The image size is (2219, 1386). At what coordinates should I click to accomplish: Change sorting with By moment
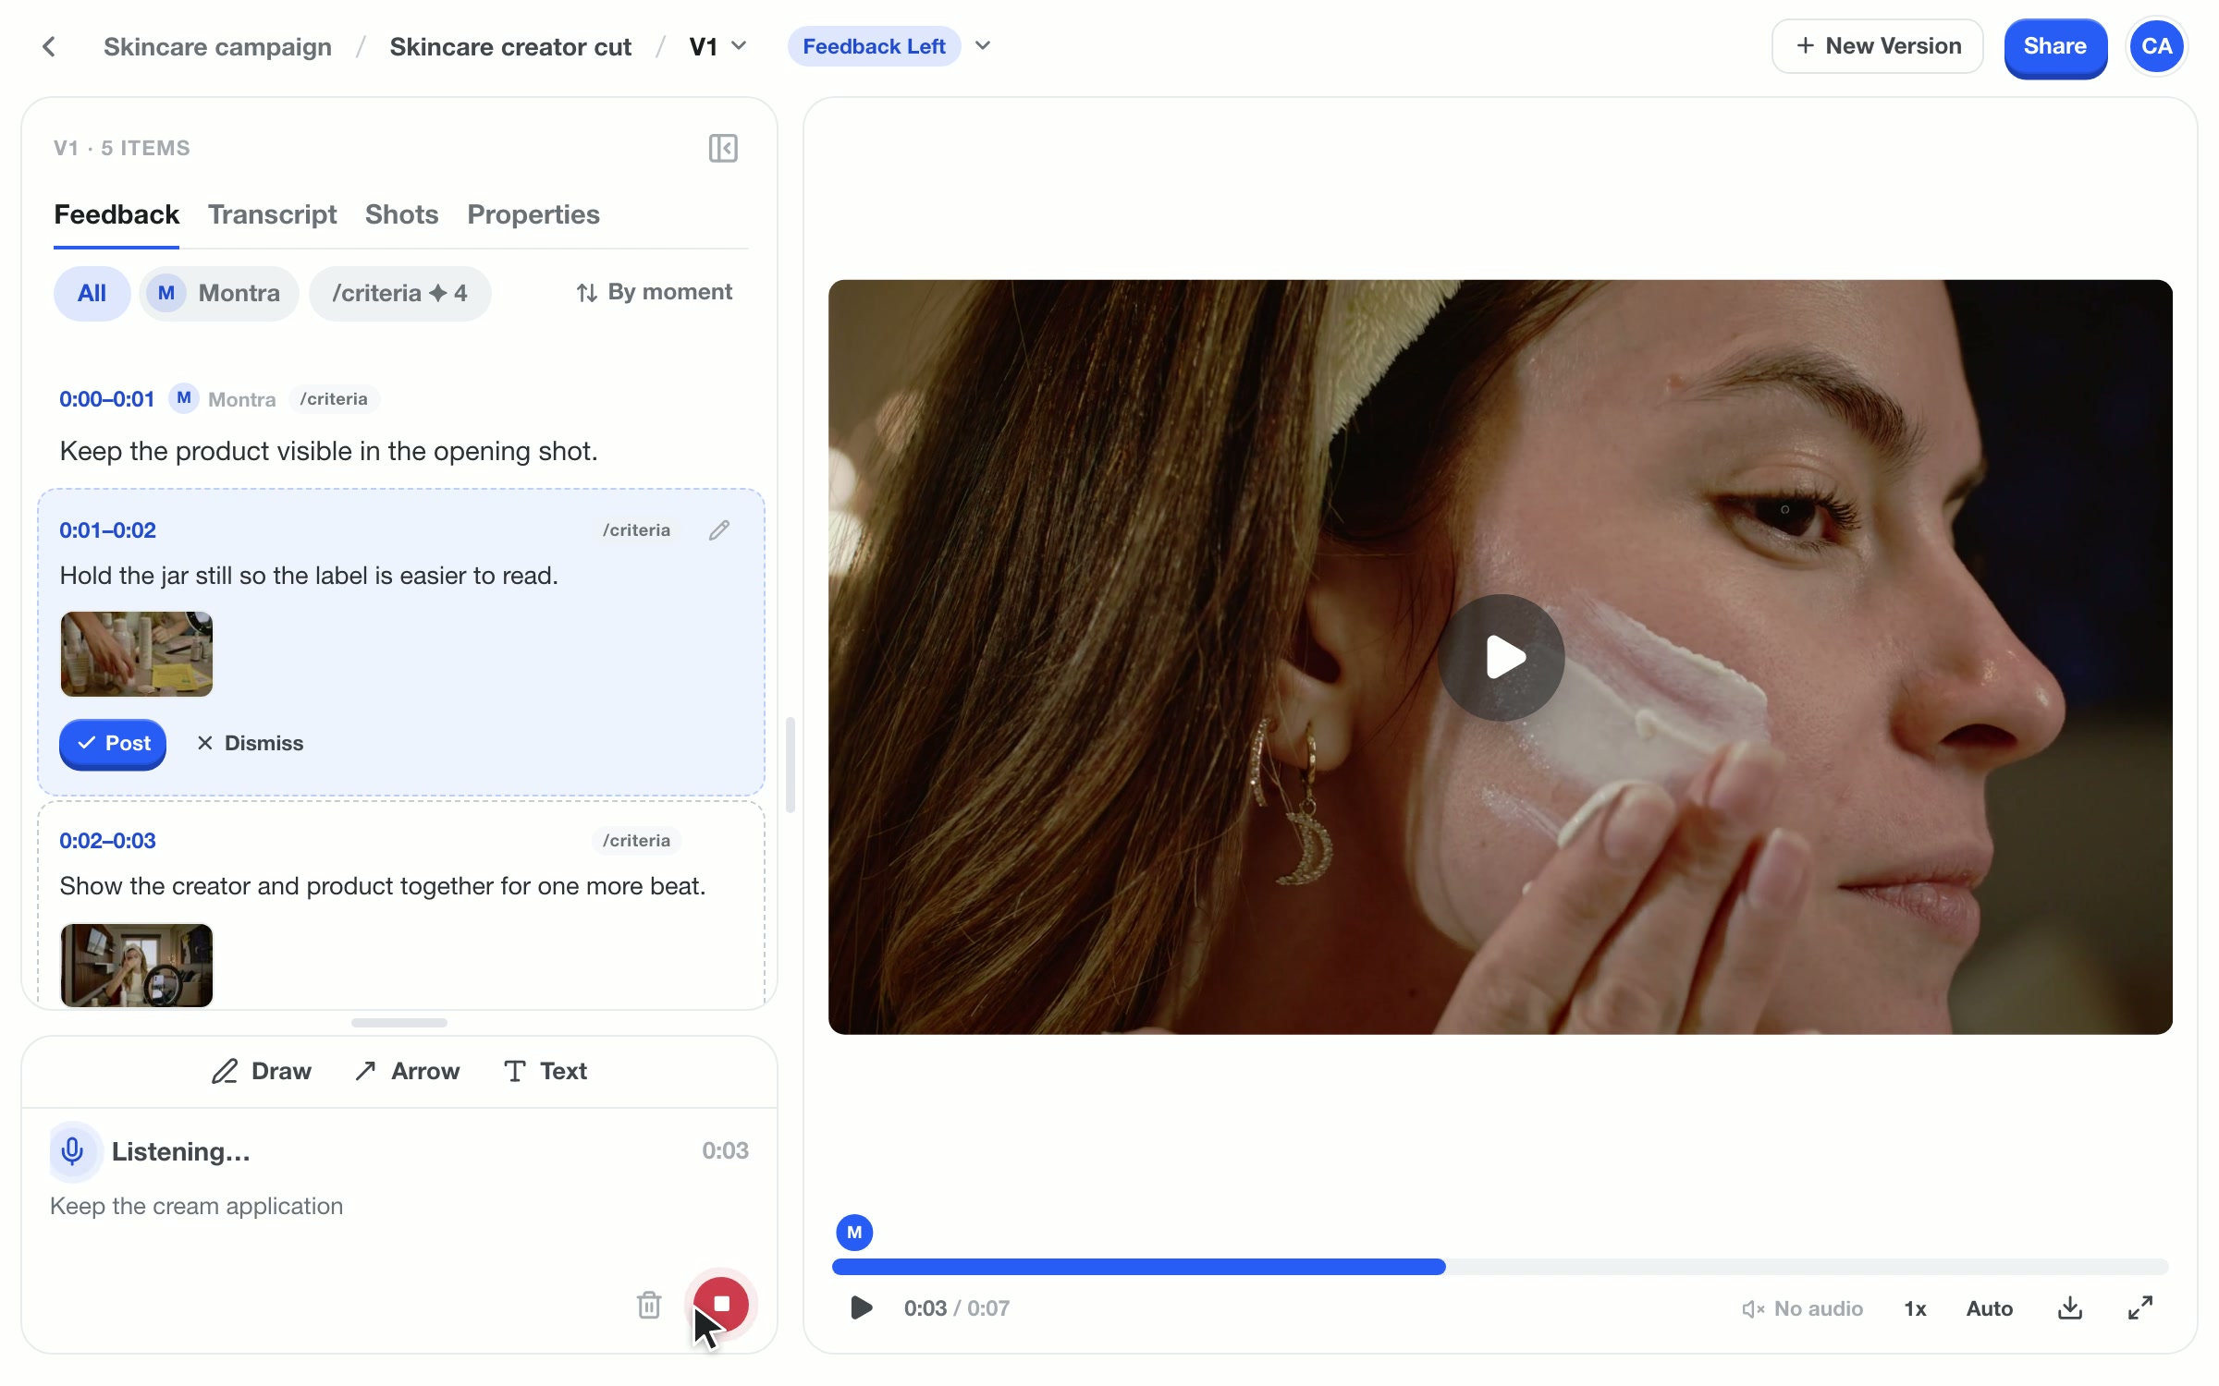coord(654,292)
